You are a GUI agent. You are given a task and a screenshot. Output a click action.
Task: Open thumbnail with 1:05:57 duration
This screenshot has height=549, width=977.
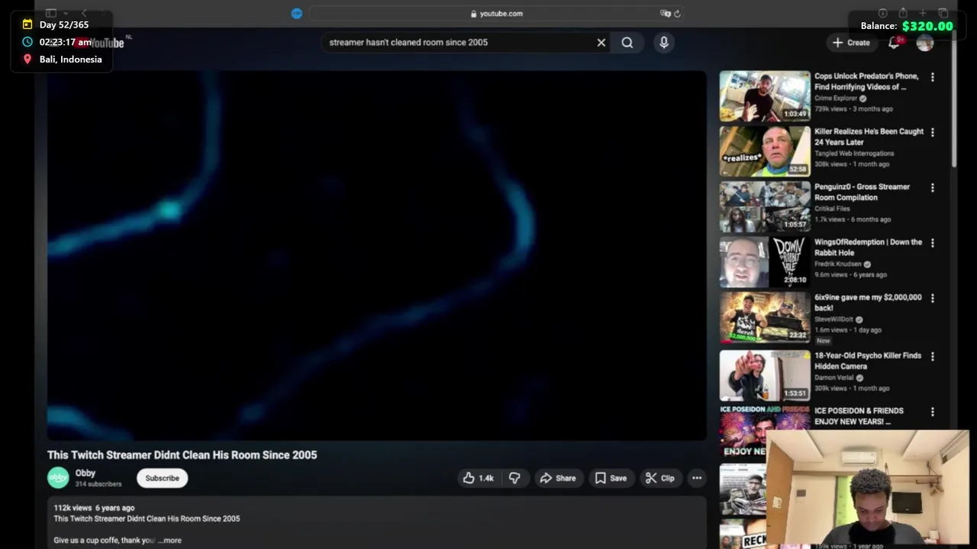pos(765,207)
